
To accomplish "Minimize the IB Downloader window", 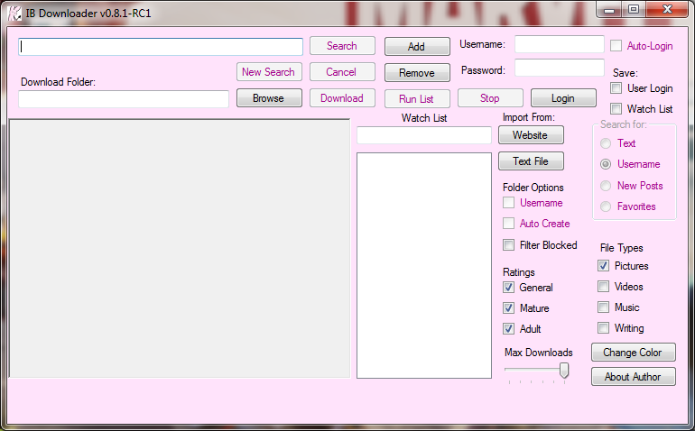I will coord(610,10).
